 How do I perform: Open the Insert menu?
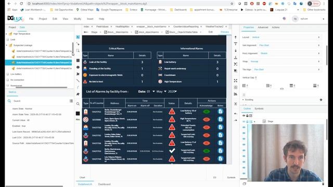pyautogui.click(x=90, y=19)
